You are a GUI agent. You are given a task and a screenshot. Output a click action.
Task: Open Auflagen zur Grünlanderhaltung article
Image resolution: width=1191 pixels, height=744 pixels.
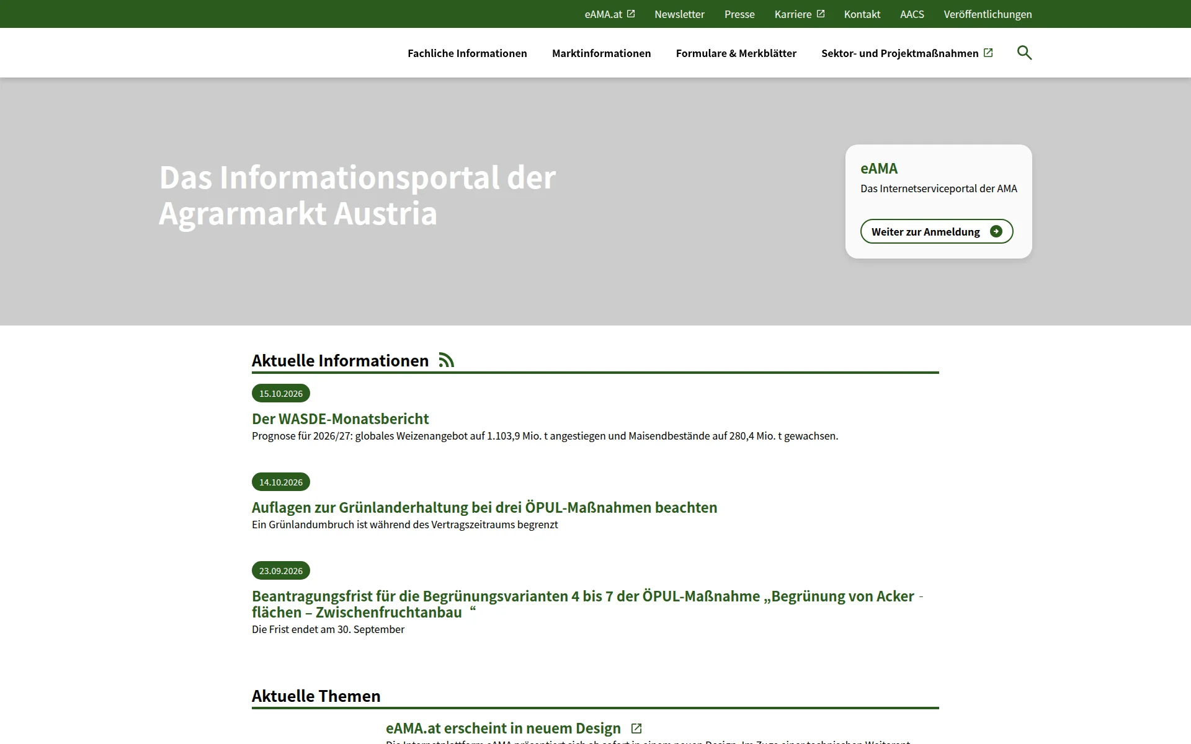(x=484, y=507)
